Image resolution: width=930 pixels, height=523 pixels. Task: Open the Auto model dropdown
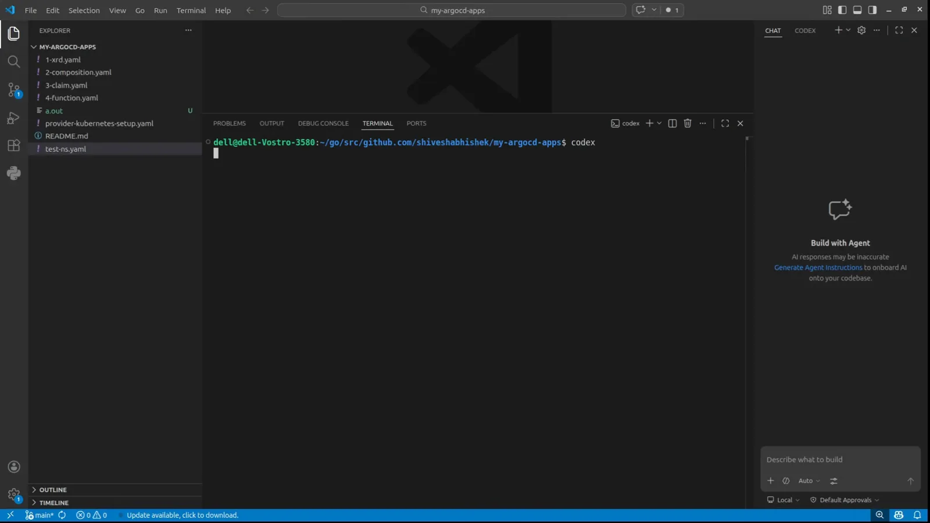(809, 481)
